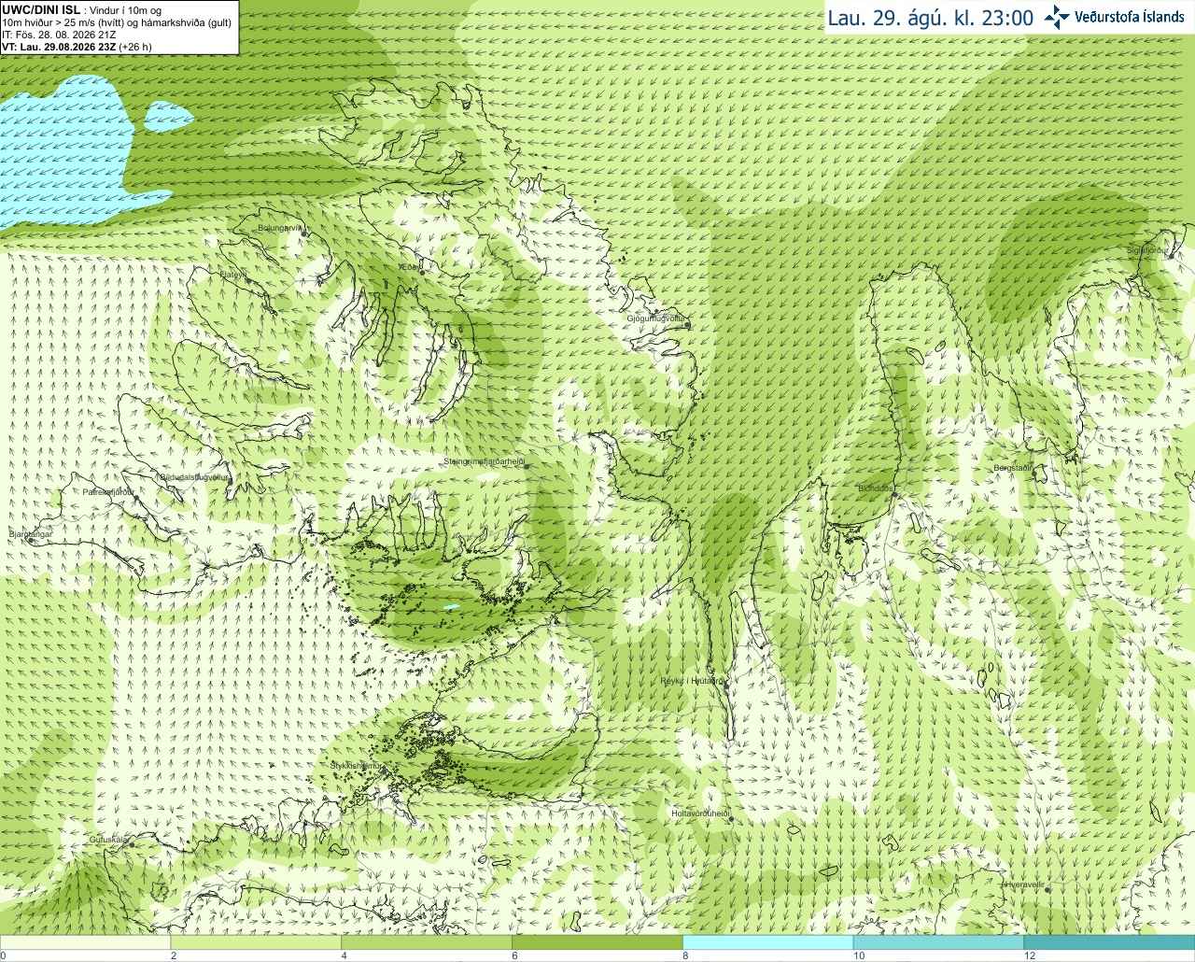Image resolution: width=1195 pixels, height=962 pixels.
Task: Pick the Blönduós station dot
Action: [894, 495]
